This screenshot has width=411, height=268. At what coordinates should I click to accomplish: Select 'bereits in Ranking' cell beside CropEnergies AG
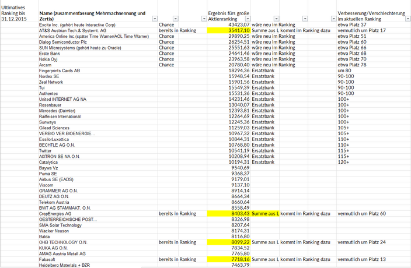point(177,214)
